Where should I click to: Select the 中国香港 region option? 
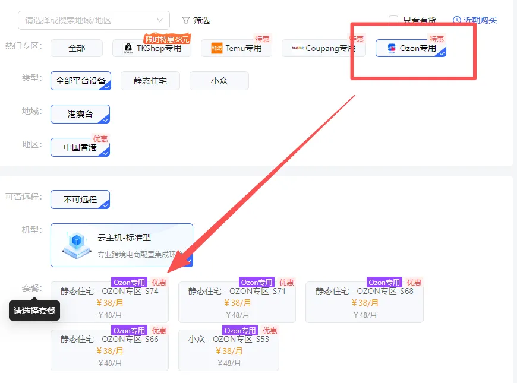tap(80, 147)
